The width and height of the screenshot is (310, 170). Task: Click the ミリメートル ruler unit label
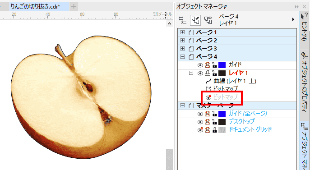162,14
